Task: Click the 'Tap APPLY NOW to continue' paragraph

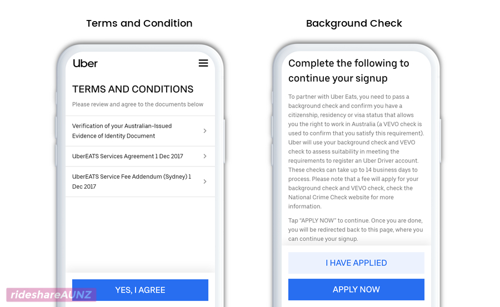Action: pos(356,229)
